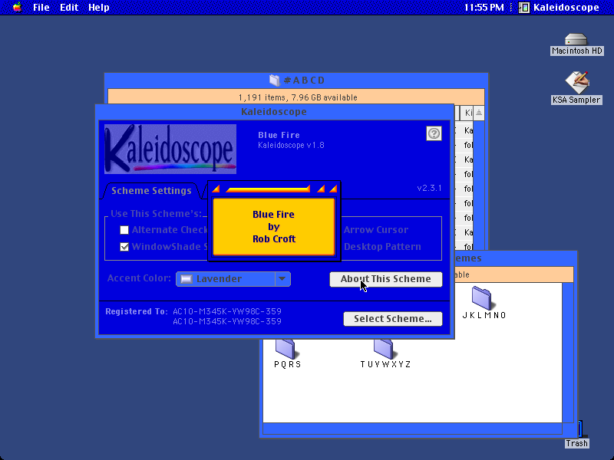The height and width of the screenshot is (460, 614).
Task: Open the File menu
Action: pos(41,8)
